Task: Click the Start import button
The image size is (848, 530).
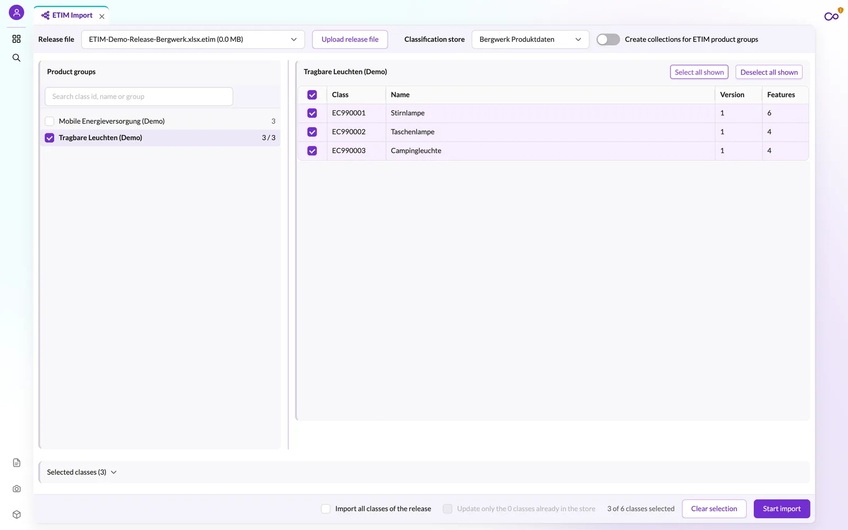Action: point(782,509)
